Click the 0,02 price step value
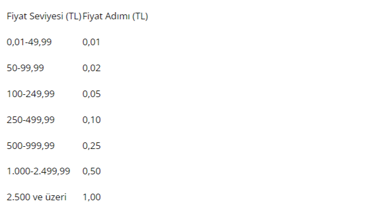The height and width of the screenshot is (224, 378). click(x=92, y=68)
